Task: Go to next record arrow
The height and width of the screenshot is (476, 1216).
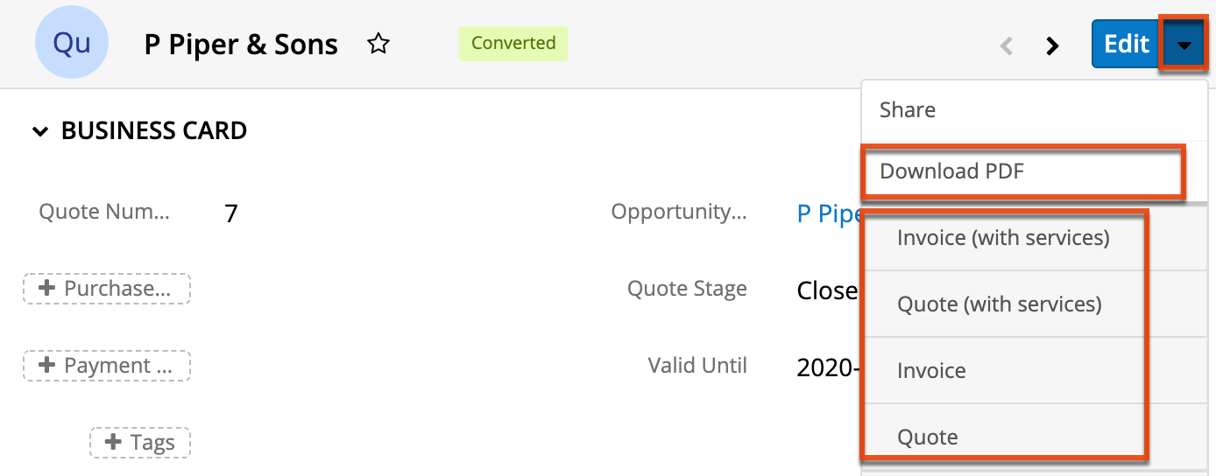Action: 1053,45
